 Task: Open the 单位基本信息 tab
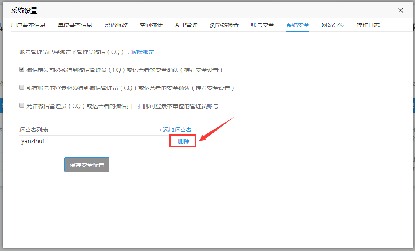pos(75,25)
